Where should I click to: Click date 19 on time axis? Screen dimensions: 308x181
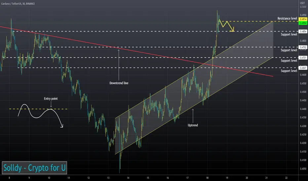click(x=227, y=178)
